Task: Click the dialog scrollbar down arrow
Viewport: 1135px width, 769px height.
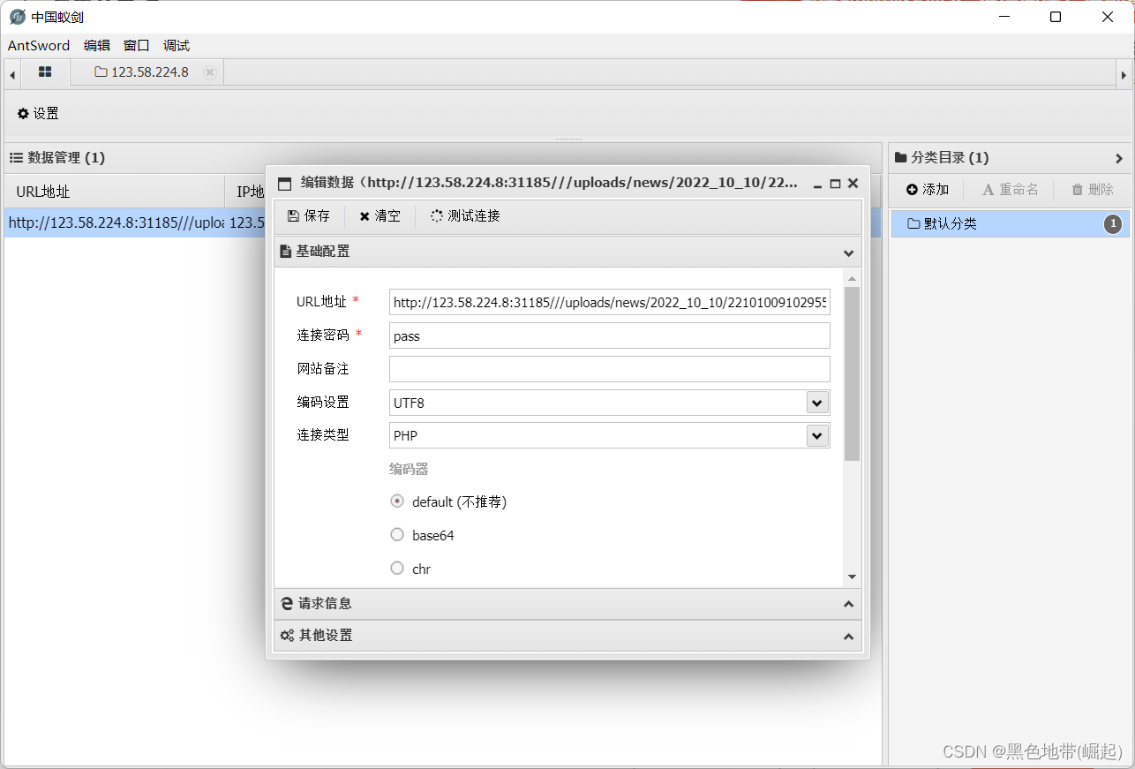Action: click(x=852, y=577)
